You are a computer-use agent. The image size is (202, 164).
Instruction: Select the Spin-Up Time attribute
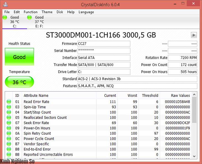point(35,107)
